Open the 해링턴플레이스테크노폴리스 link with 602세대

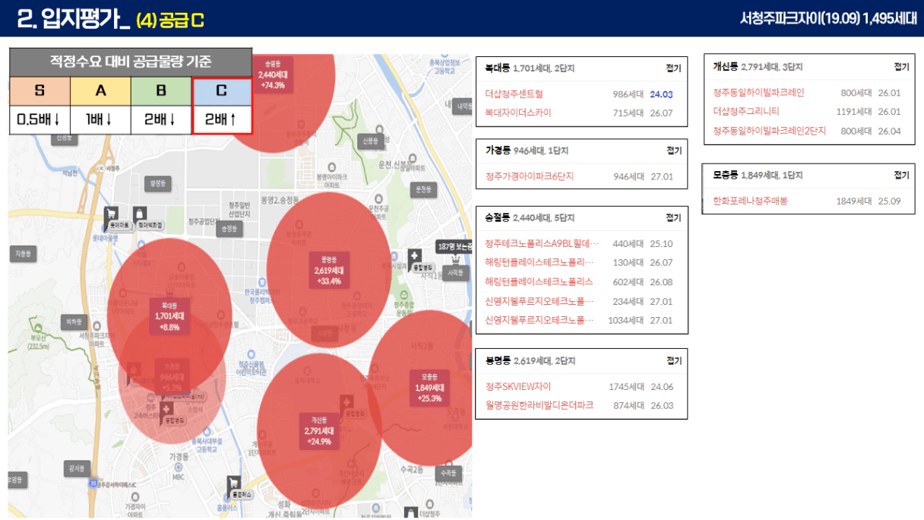click(539, 281)
